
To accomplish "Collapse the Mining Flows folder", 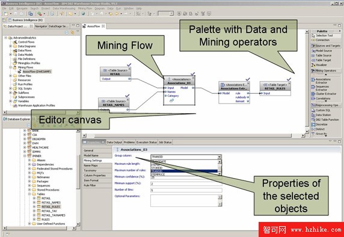I will (10, 67).
